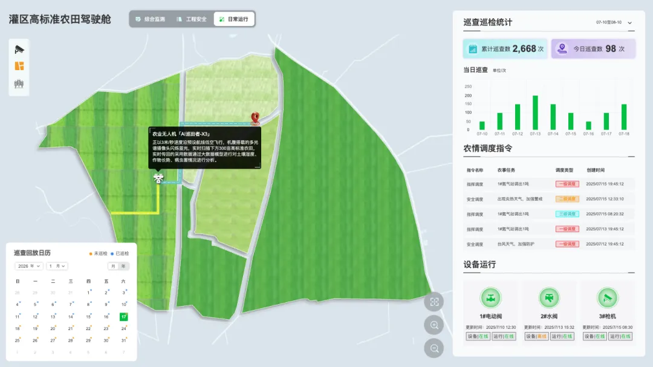Click the 运行|在线 status of 1#电动阀

504,337
